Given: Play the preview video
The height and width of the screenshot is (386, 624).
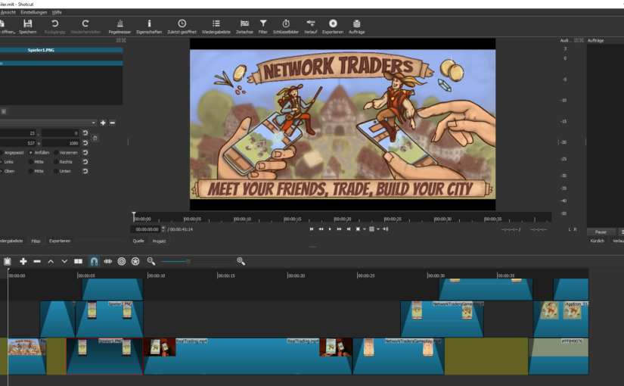Looking at the screenshot, I should pos(330,229).
